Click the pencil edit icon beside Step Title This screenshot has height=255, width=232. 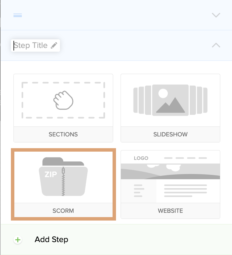point(54,45)
